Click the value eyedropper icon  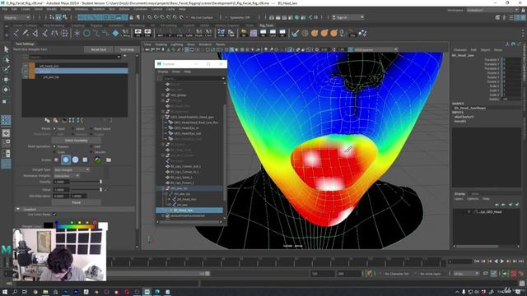[105, 190]
